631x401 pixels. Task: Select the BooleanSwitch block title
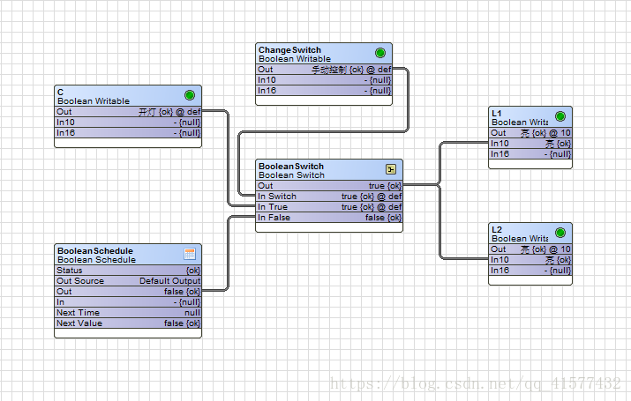click(291, 167)
